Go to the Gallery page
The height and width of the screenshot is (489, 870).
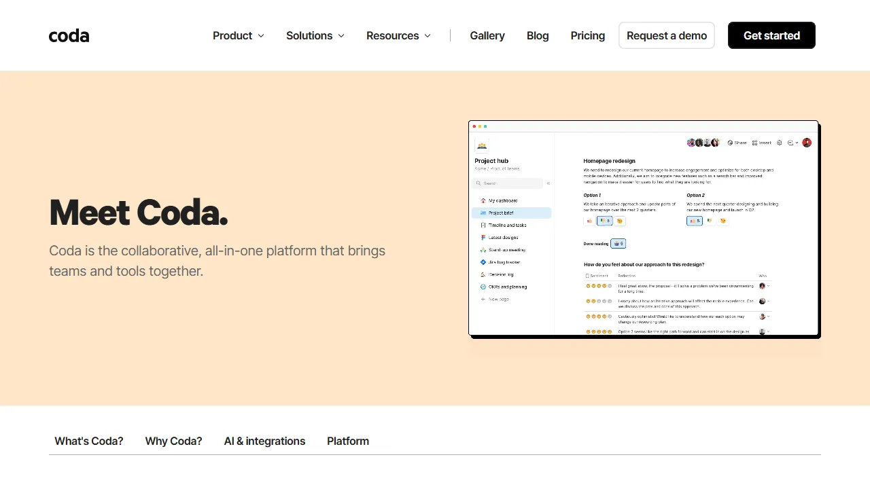[487, 35]
